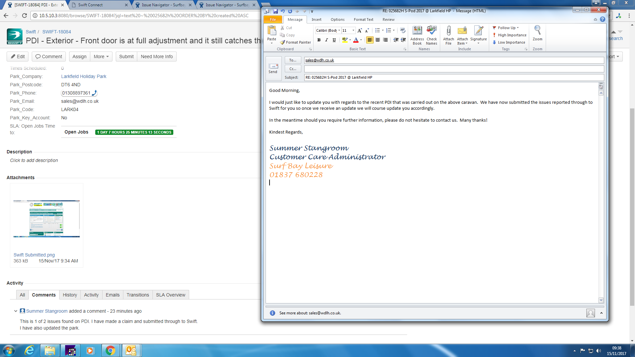Open the Address Book
This screenshot has height=357, width=635.
click(x=417, y=34)
